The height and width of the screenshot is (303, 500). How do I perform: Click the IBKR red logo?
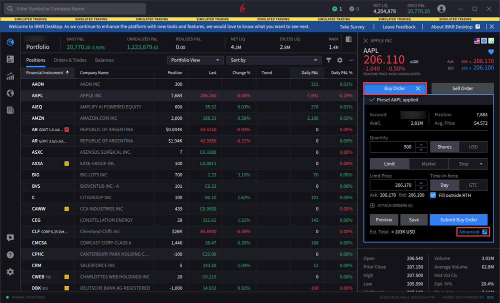point(242,8)
